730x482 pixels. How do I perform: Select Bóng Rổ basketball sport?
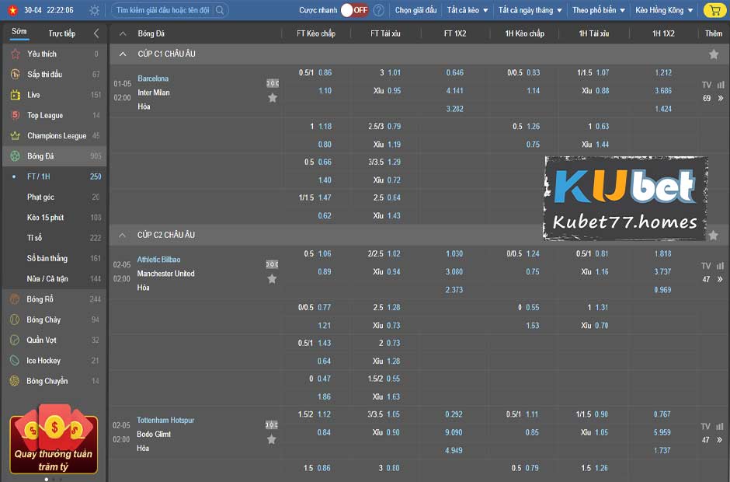coord(54,299)
